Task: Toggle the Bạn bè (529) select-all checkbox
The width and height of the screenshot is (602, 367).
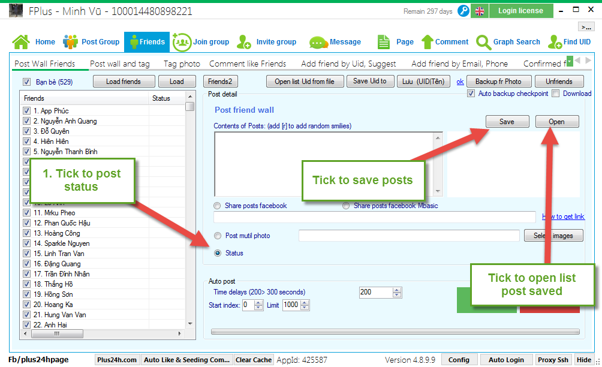Action: [x=26, y=82]
